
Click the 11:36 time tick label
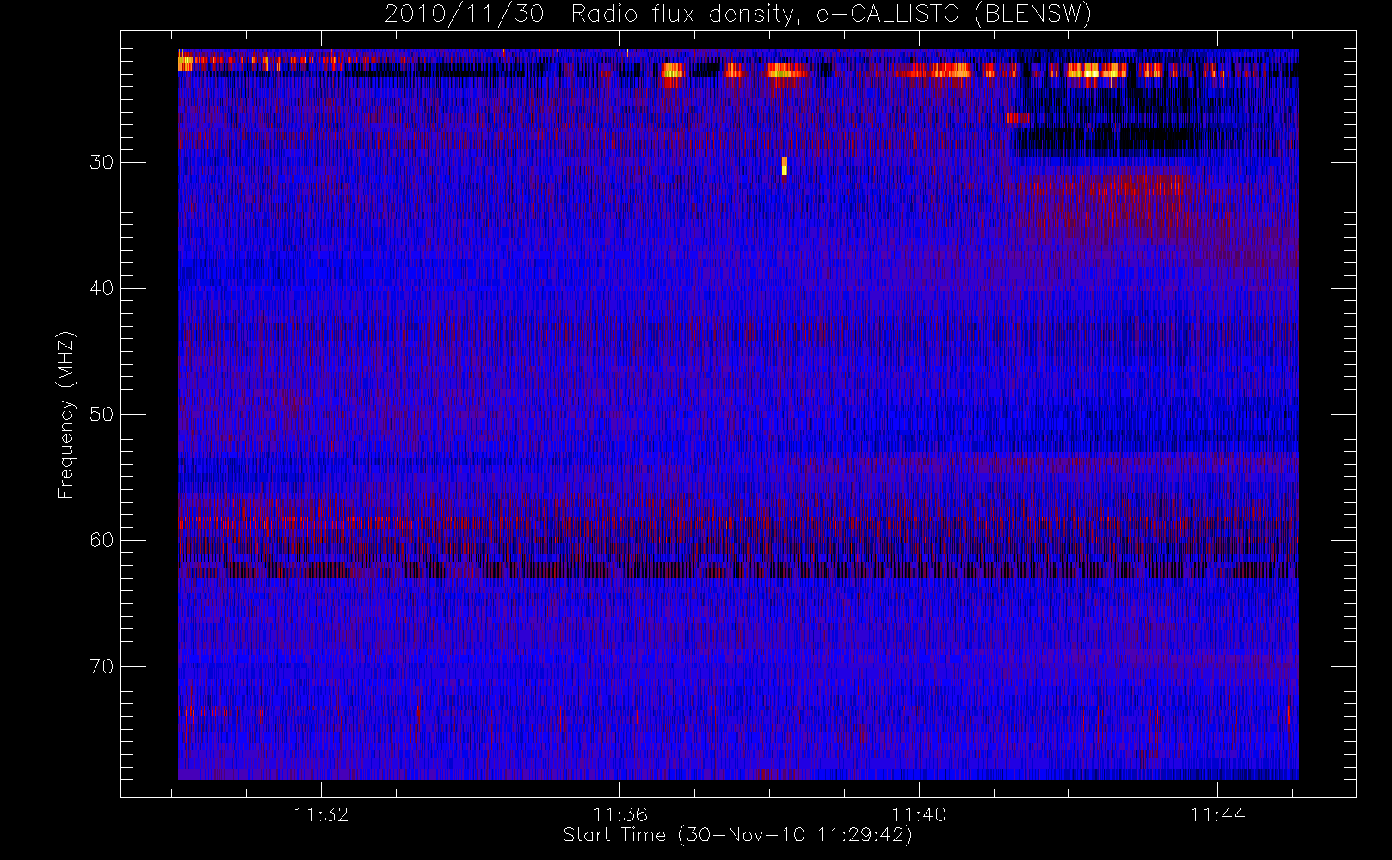619,814
